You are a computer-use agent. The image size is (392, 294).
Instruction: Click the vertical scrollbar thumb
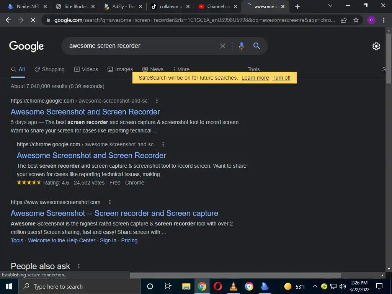pos(389,58)
